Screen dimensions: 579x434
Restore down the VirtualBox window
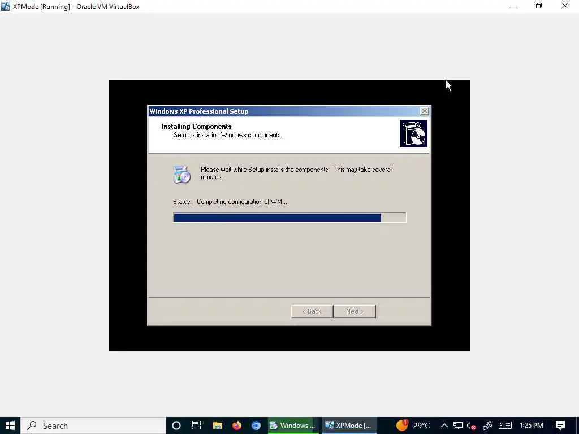point(539,6)
